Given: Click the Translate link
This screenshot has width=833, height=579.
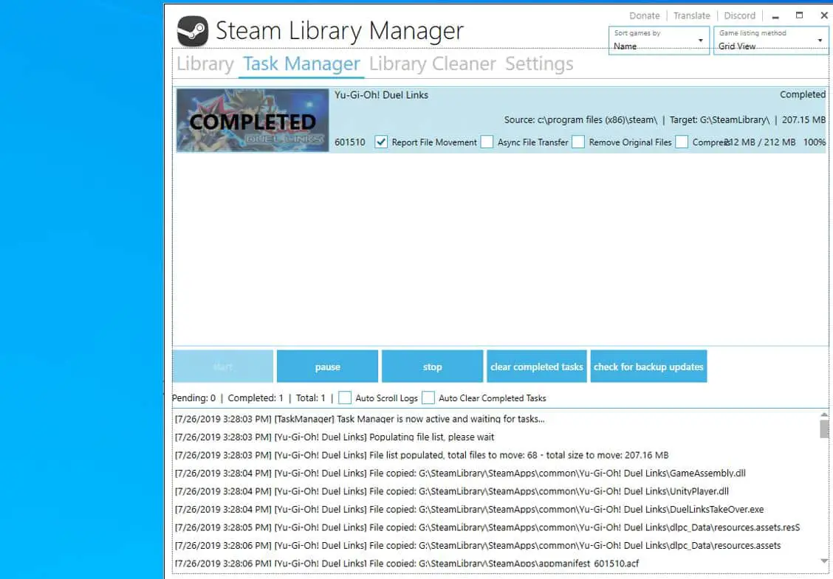Looking at the screenshot, I should click(x=692, y=15).
